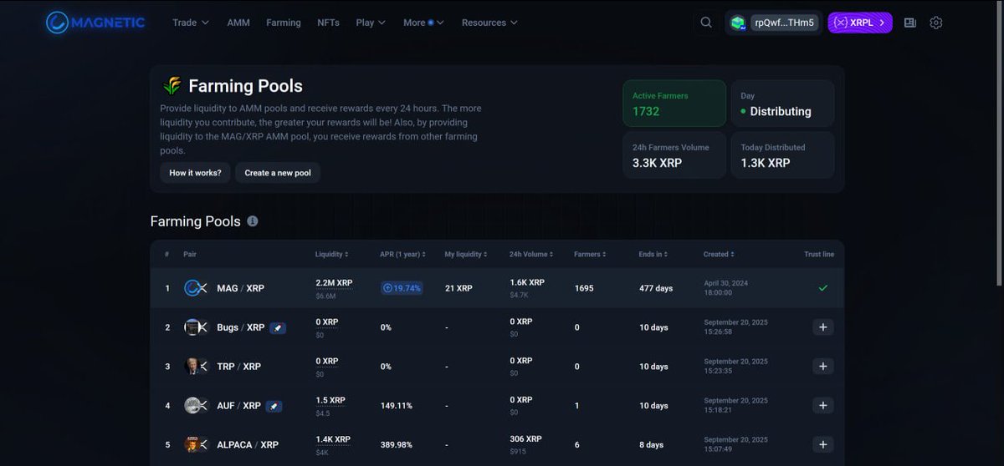Screen dimensions: 1004x466
Task: Click the 21 XRP my liquidity value
Action: (458, 288)
